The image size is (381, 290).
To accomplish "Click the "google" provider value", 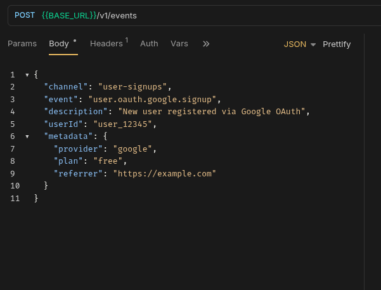I will pyautogui.click(x=133, y=149).
